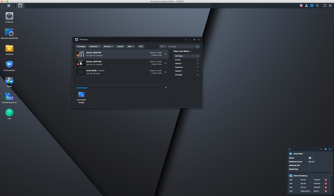Expand the Generic_ONVIF-001 camera details
This screenshot has height=196, width=334.
coord(165,54)
